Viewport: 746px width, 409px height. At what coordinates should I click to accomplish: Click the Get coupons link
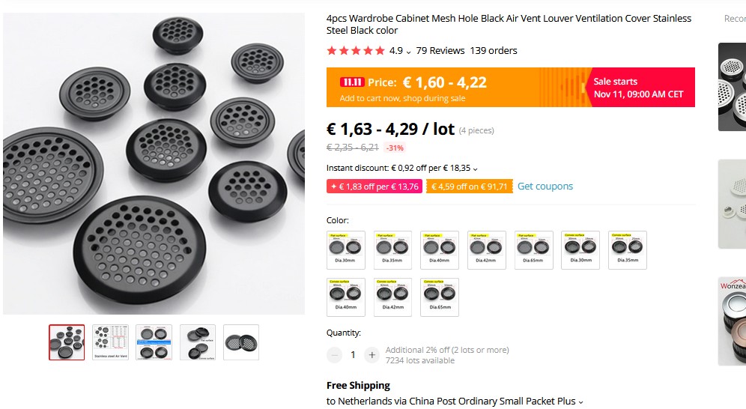coord(545,187)
